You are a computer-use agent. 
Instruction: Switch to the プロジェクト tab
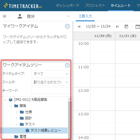(x=95, y=5)
